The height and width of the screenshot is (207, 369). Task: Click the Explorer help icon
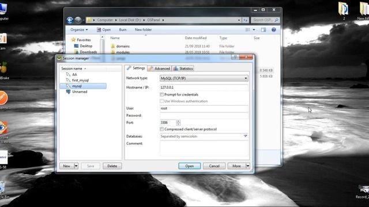coord(273,30)
